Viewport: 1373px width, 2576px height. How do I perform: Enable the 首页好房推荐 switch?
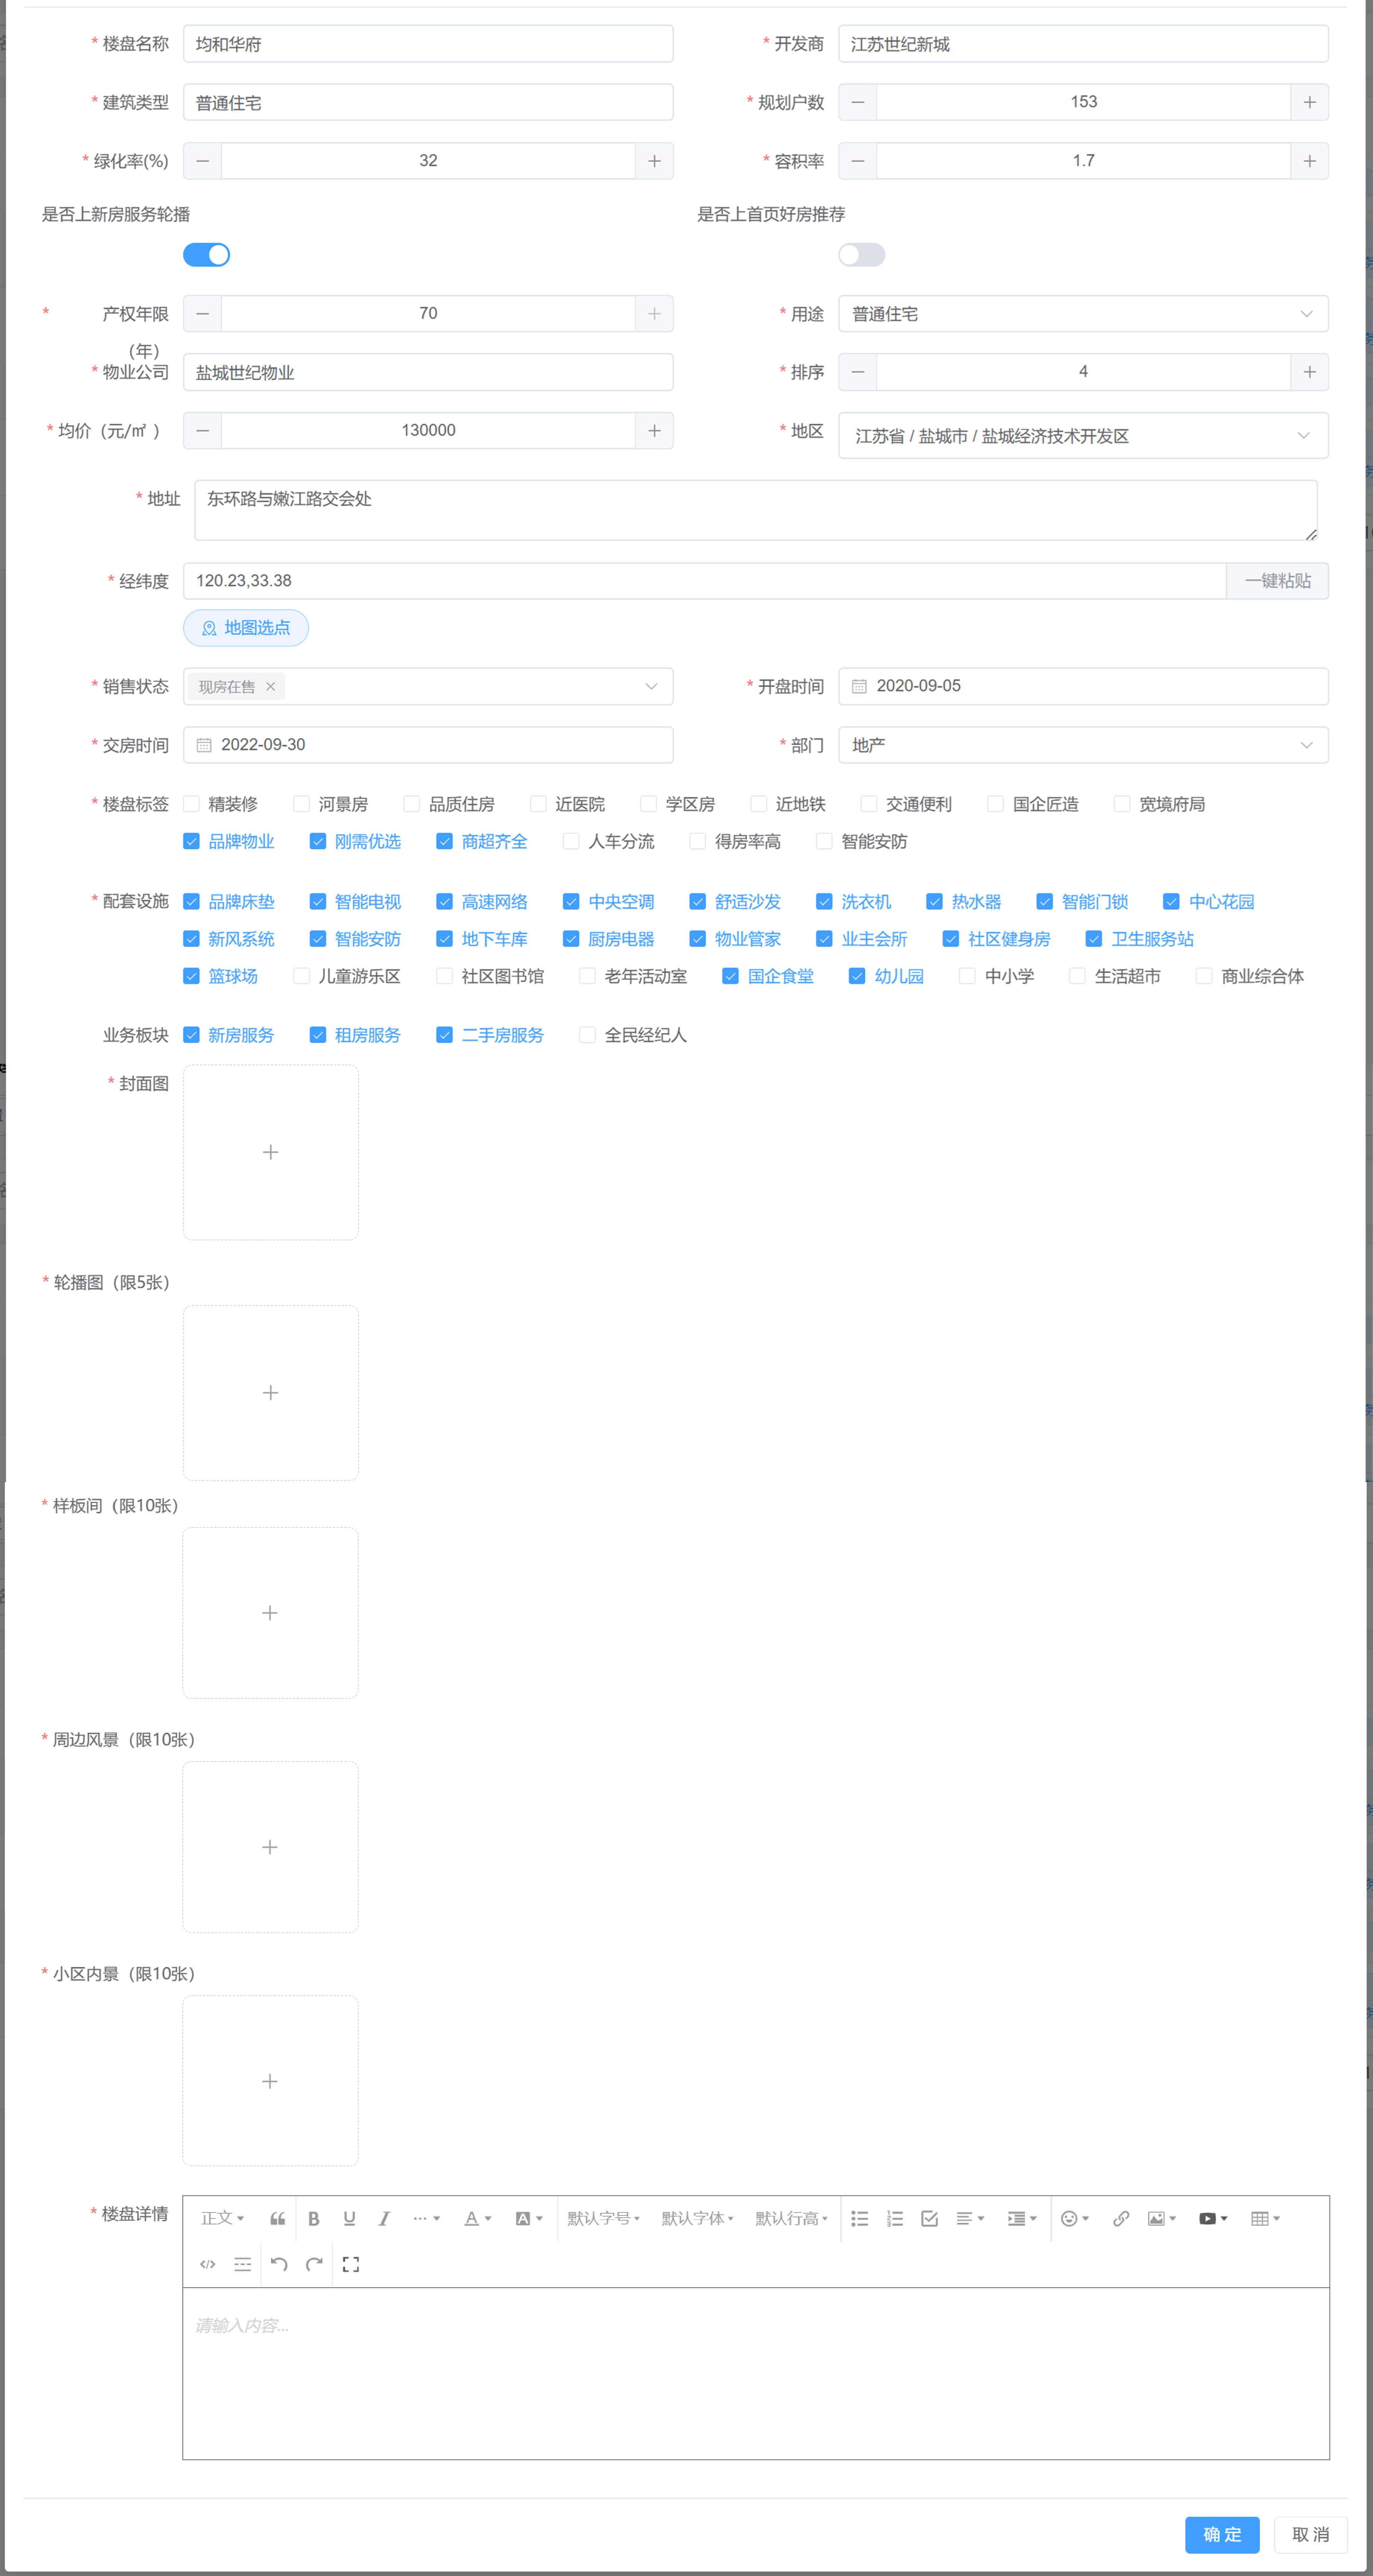pyautogui.click(x=861, y=255)
